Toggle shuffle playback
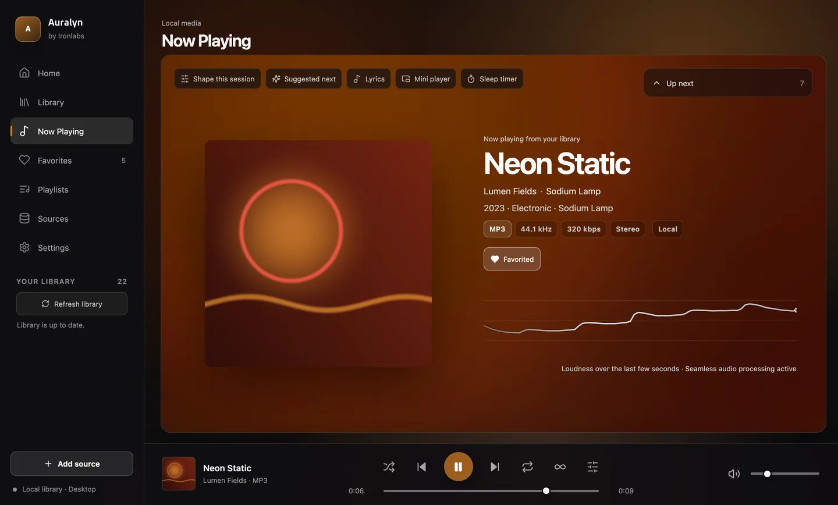This screenshot has height=505, width=838. click(389, 467)
